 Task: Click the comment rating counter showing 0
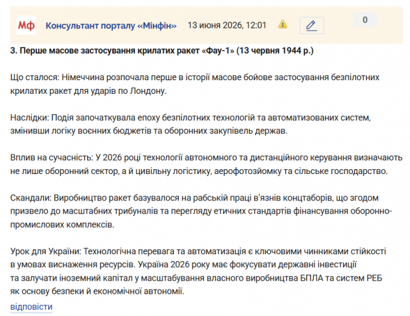tap(365, 20)
